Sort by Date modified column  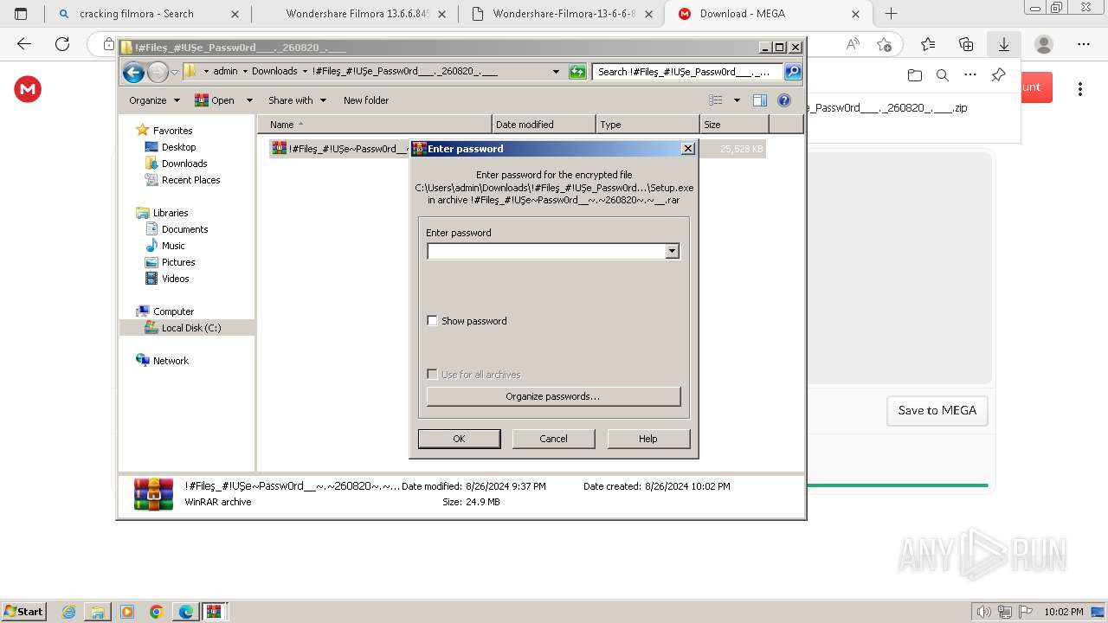coord(544,125)
